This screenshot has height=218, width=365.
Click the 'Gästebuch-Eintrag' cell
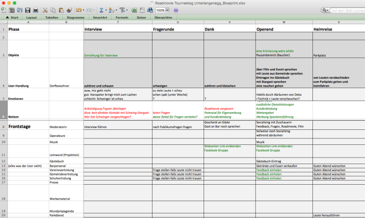click(x=284, y=161)
